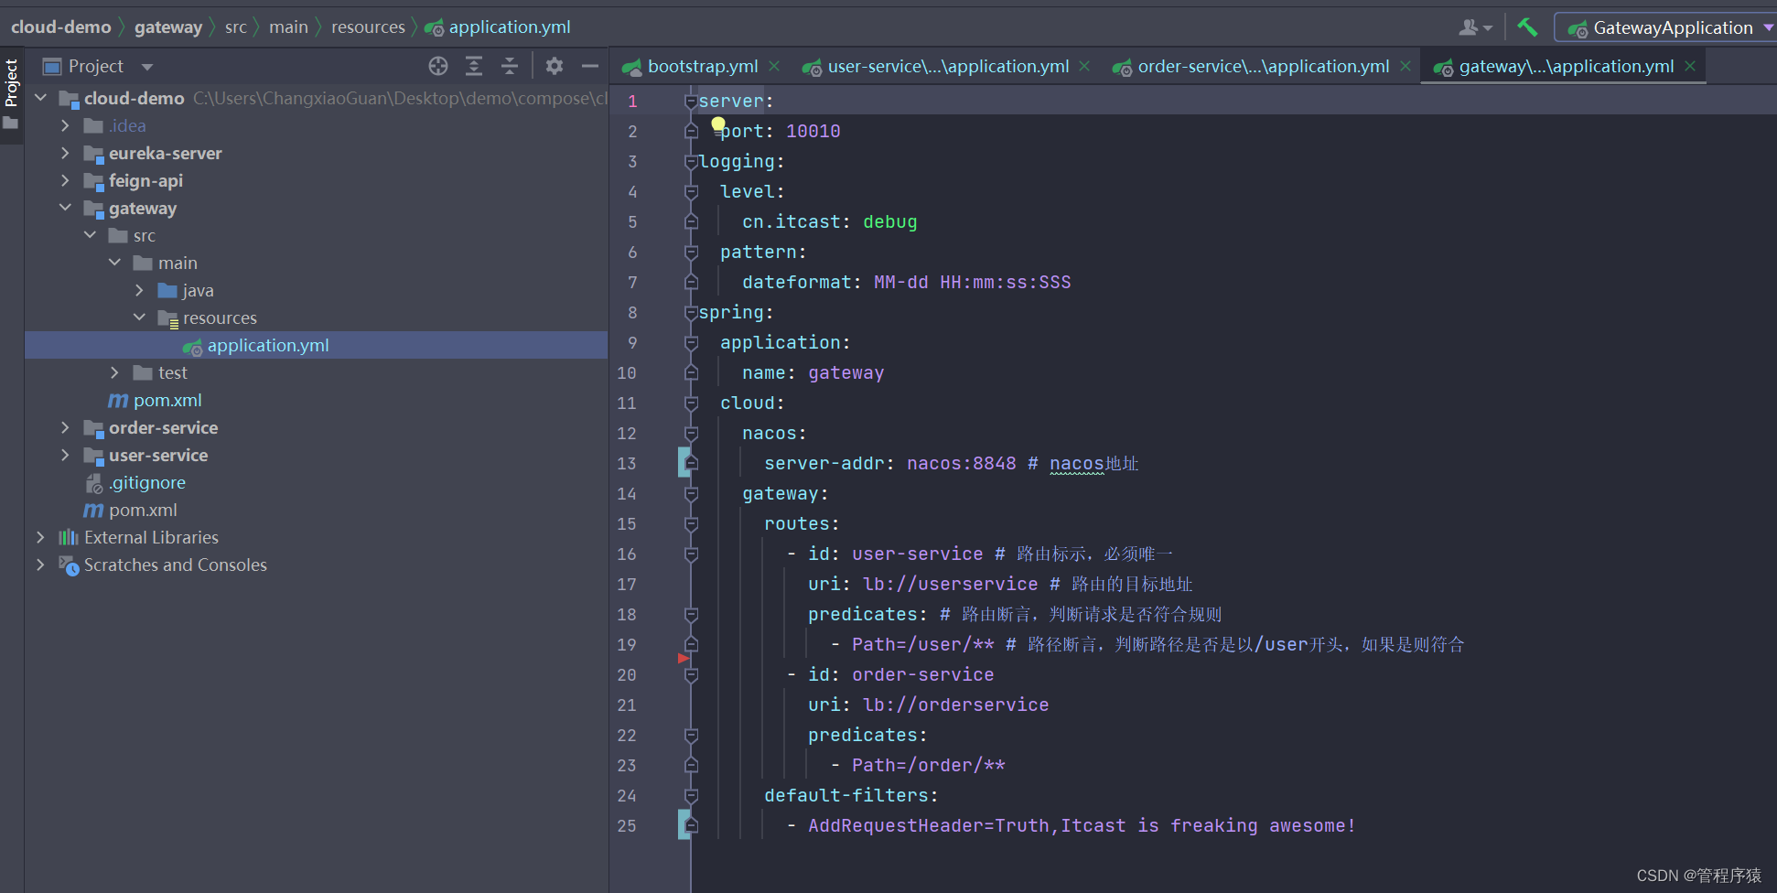Fold the logging block at line 3
Image resolution: width=1777 pixels, height=893 pixels.
pos(691,162)
